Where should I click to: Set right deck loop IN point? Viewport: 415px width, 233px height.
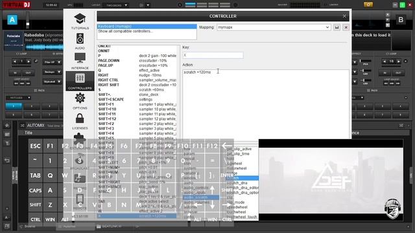click(385, 73)
